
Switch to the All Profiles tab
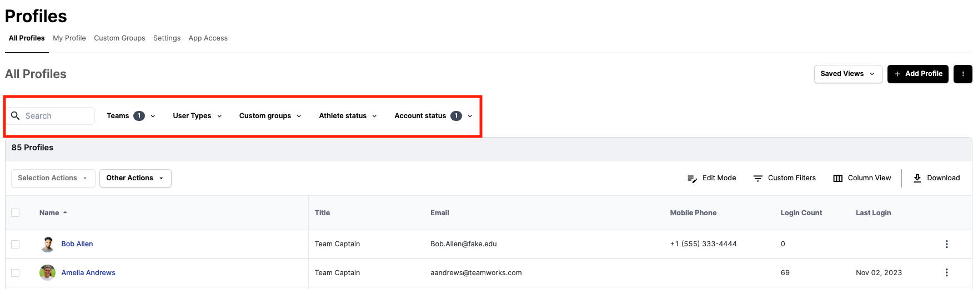click(27, 38)
